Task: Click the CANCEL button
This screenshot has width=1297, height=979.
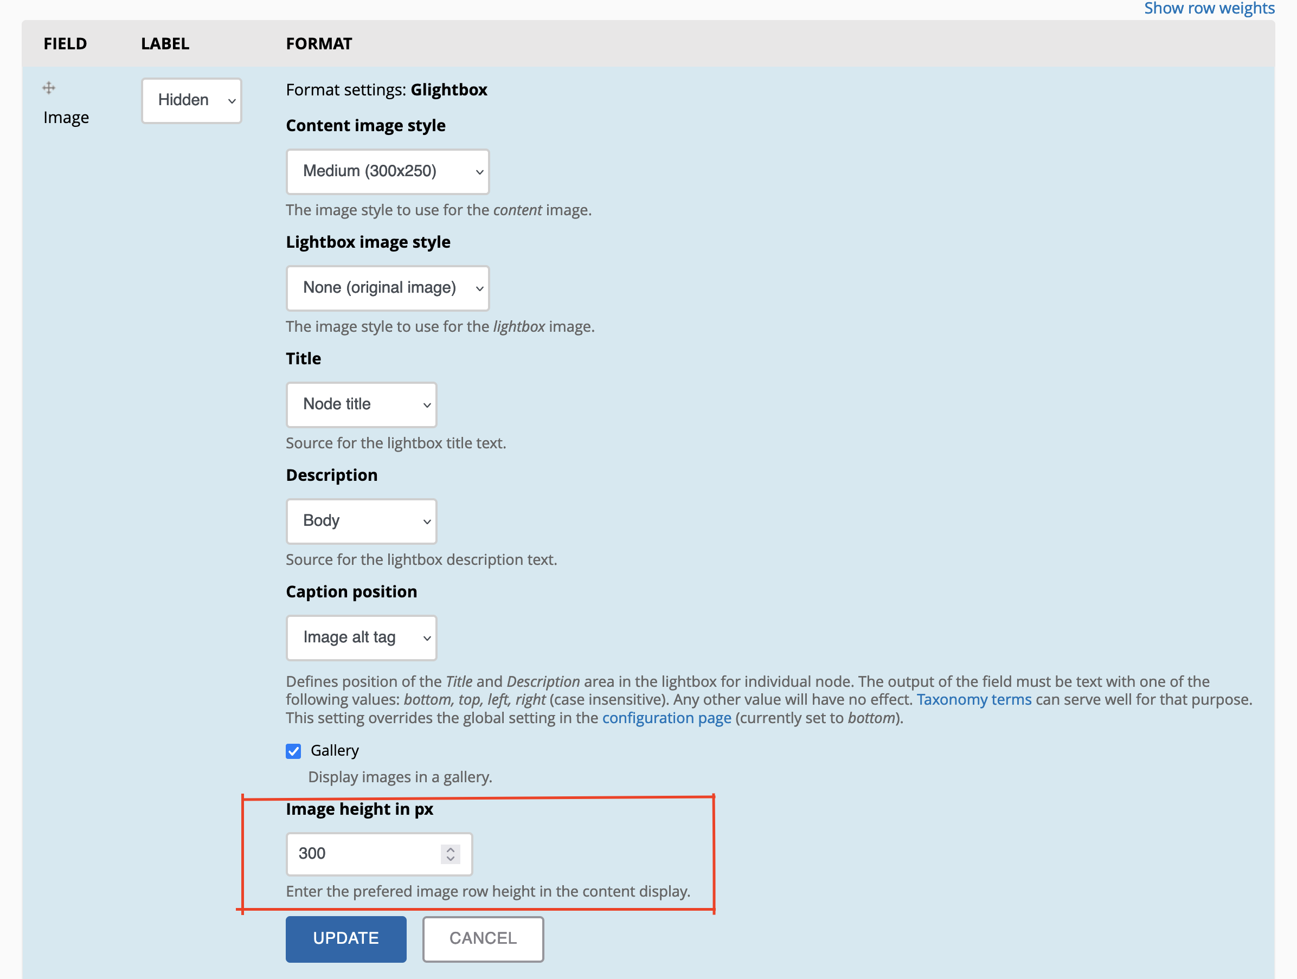Action: pos(483,938)
